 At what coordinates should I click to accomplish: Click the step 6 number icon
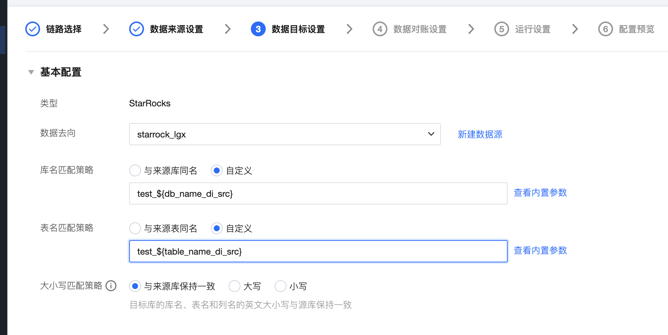point(605,29)
